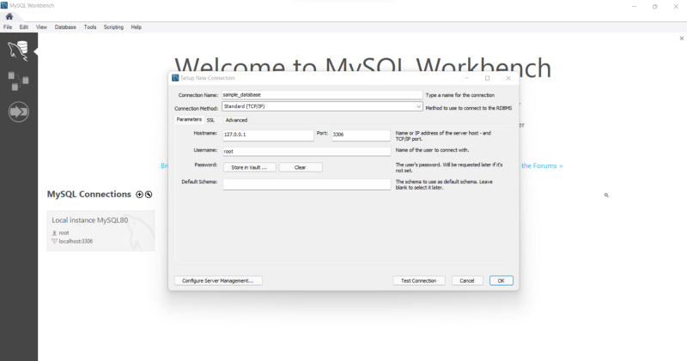Expand the Connection Method dropdown

pyautogui.click(x=418, y=107)
